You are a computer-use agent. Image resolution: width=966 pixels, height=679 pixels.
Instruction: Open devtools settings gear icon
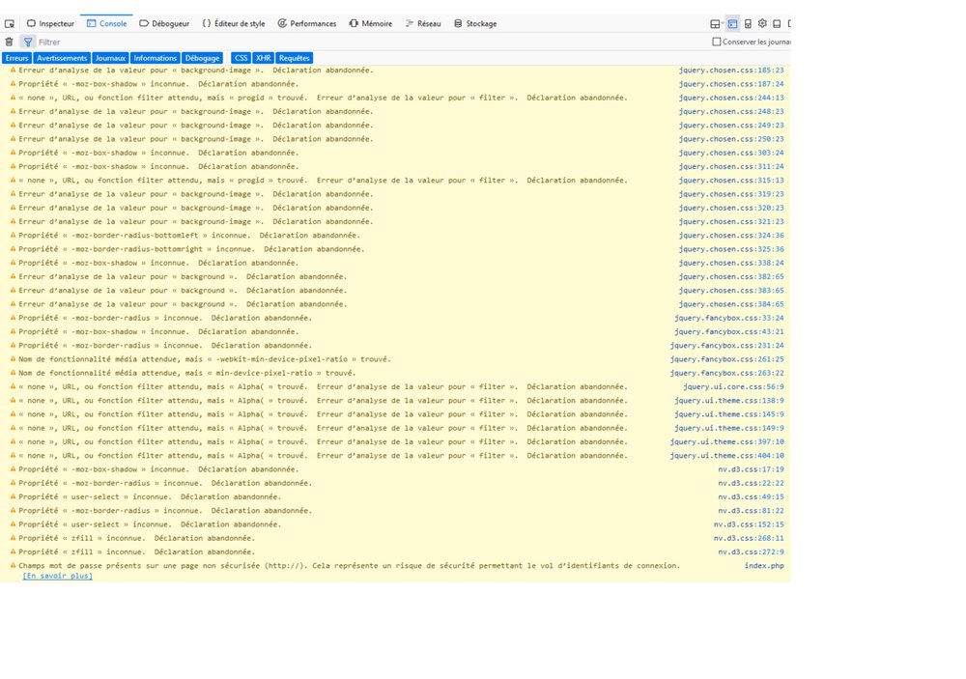763,23
